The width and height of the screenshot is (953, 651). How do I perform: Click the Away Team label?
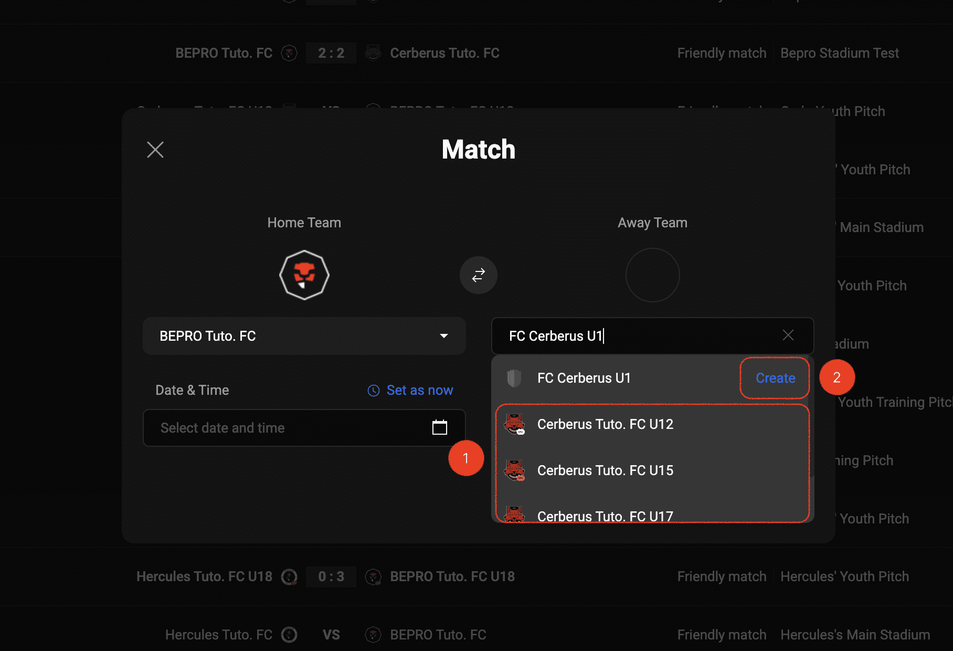click(x=653, y=223)
